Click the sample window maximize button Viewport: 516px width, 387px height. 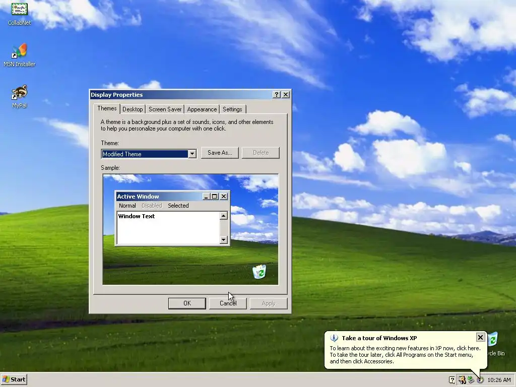pyautogui.click(x=214, y=197)
